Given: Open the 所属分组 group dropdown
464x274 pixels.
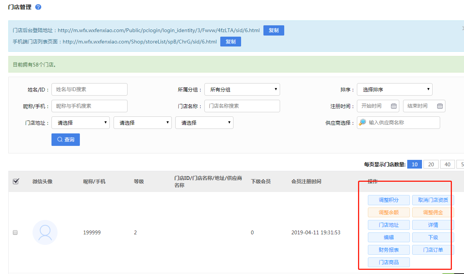Looking at the screenshot, I should pyautogui.click(x=242, y=90).
